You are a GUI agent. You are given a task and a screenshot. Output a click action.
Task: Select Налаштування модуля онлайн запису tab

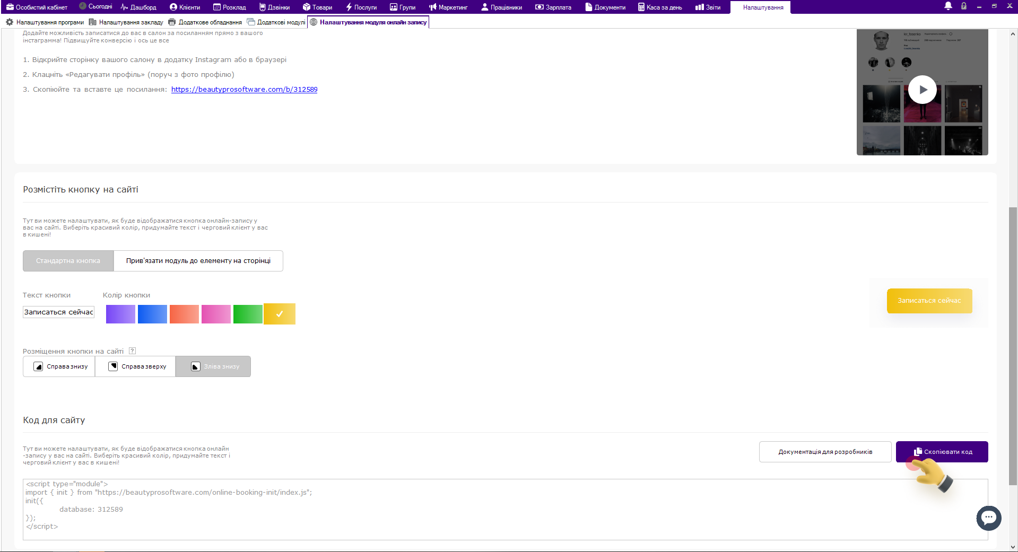[x=368, y=22]
